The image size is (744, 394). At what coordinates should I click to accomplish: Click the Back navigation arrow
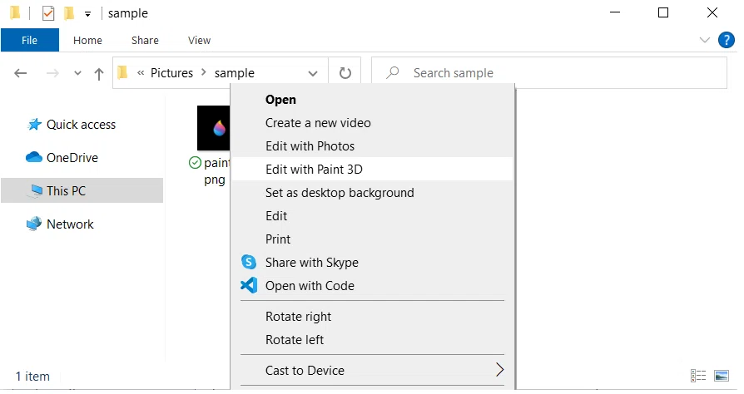coord(21,73)
